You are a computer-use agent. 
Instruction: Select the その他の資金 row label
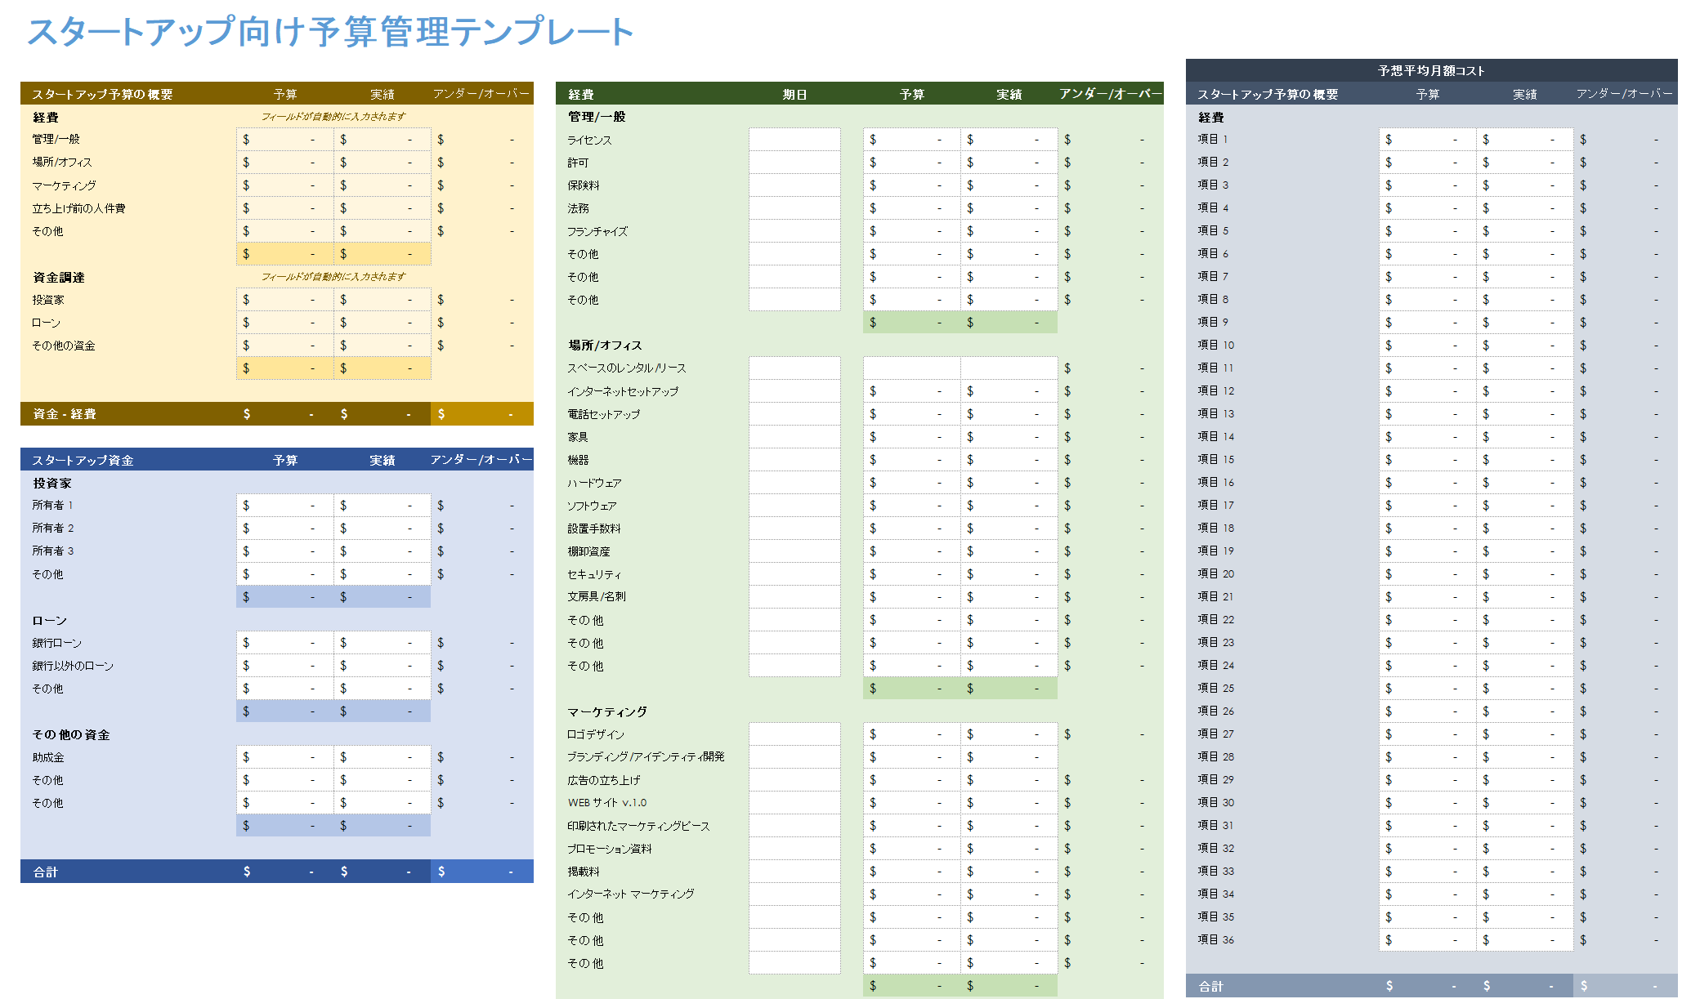[x=64, y=346]
